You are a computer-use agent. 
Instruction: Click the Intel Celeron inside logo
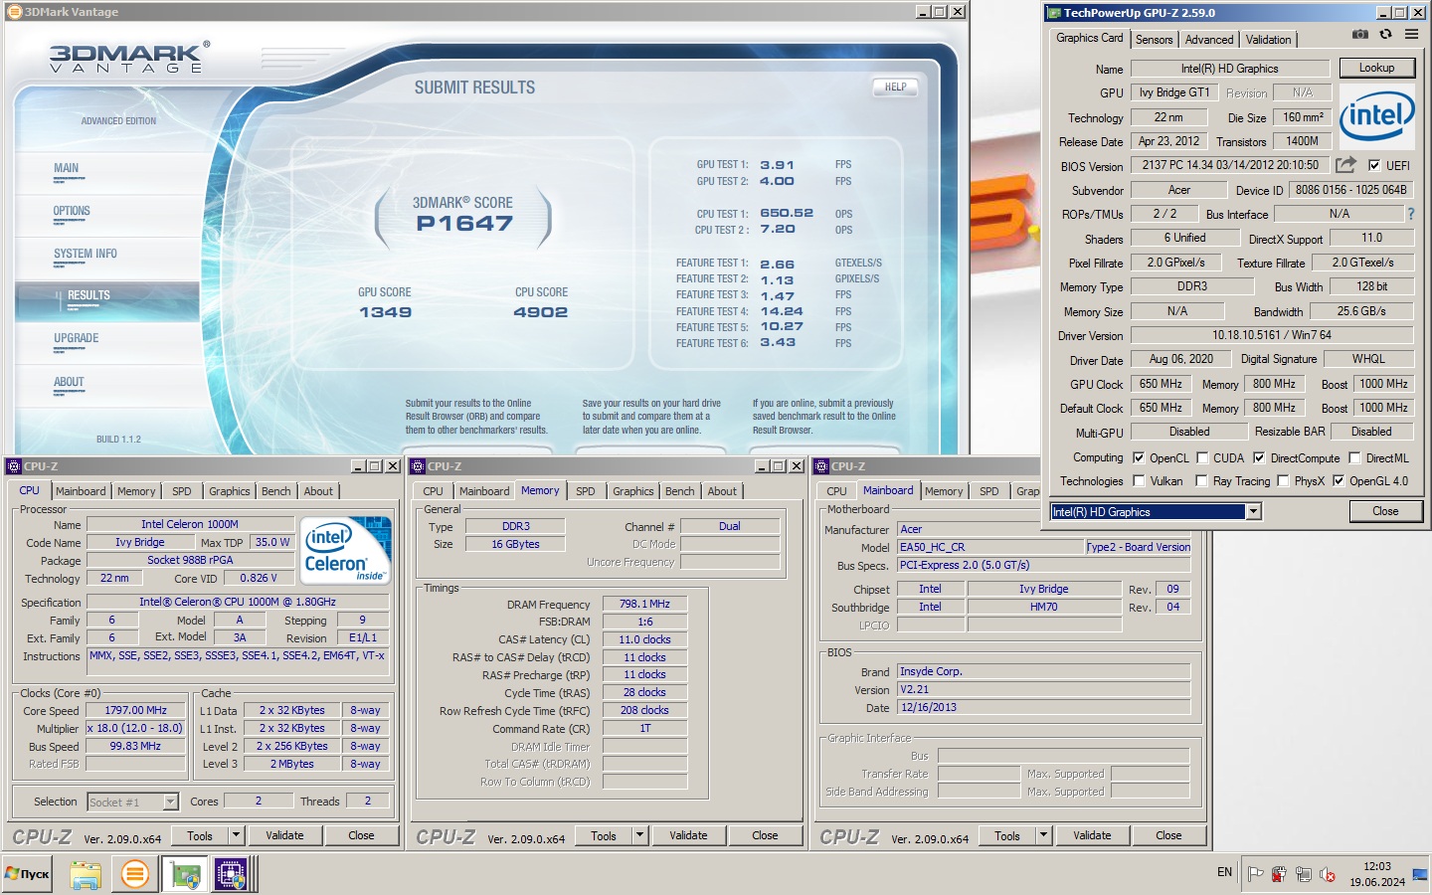click(x=345, y=550)
